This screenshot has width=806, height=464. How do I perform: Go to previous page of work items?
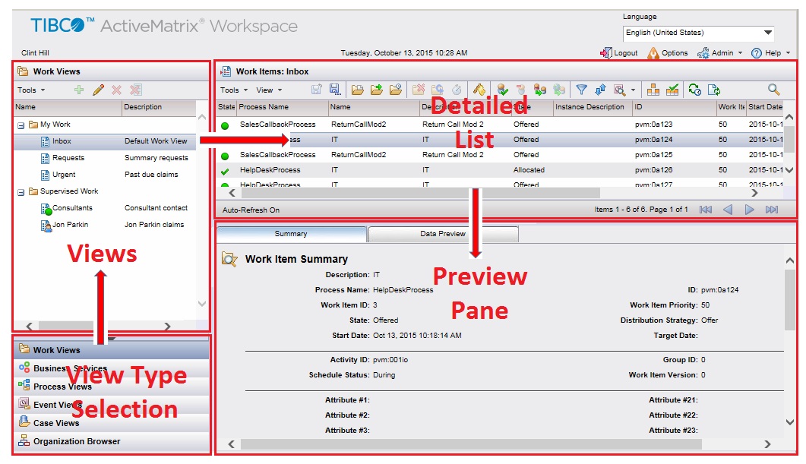pos(728,210)
